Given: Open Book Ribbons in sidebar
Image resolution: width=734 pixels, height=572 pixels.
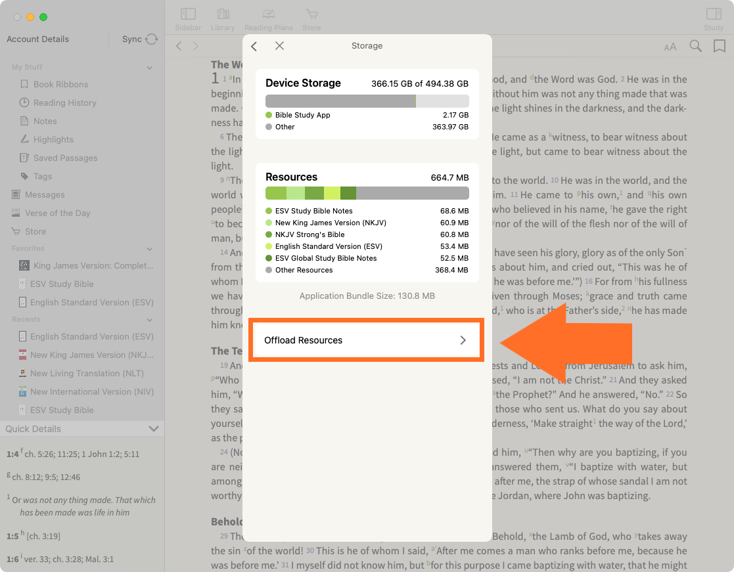Looking at the screenshot, I should tap(60, 84).
